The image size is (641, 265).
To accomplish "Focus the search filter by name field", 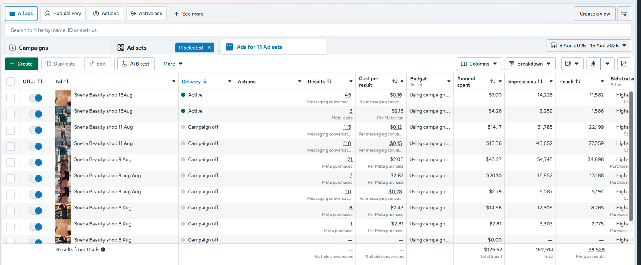I will pos(318,30).
